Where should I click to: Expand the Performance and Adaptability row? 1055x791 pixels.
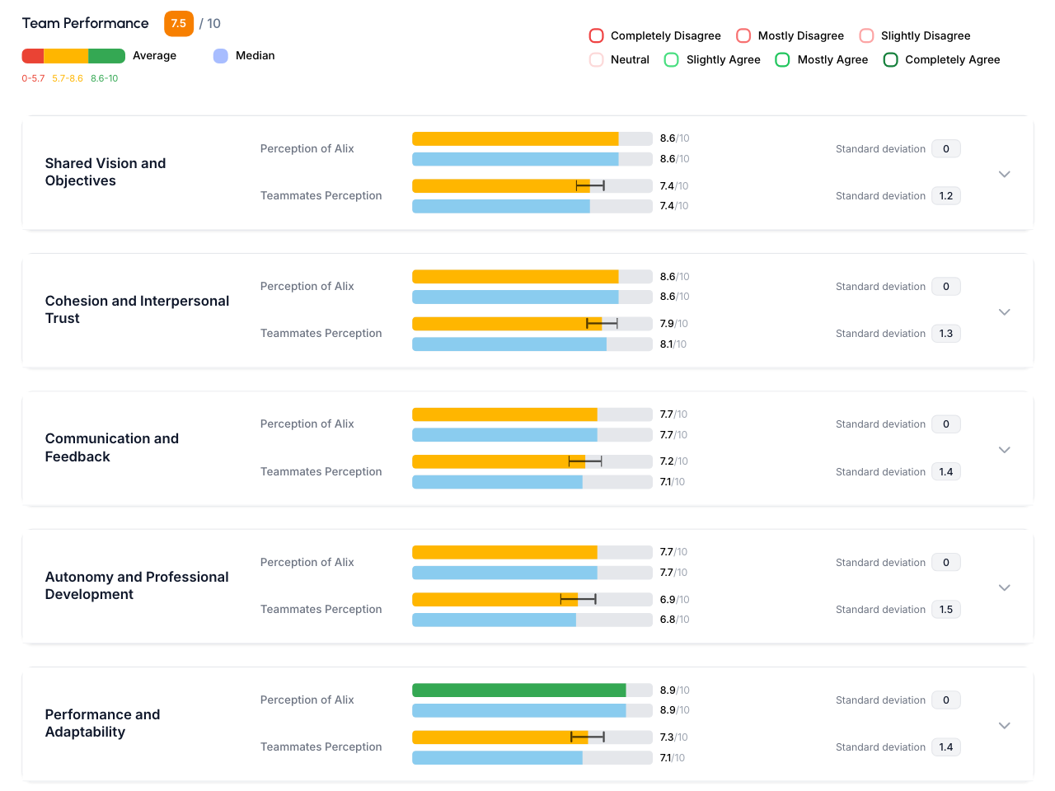(1004, 725)
